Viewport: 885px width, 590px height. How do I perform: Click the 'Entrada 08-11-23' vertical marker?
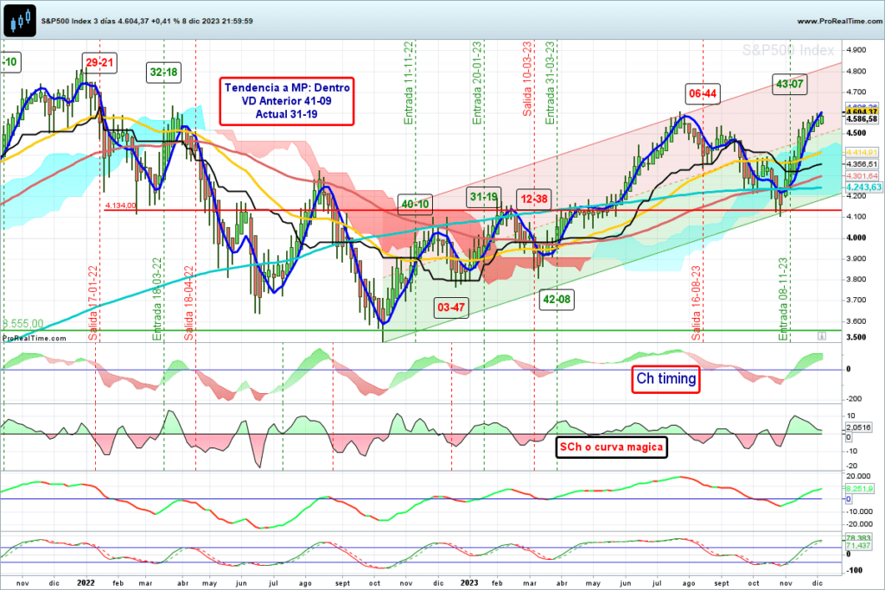click(x=784, y=298)
